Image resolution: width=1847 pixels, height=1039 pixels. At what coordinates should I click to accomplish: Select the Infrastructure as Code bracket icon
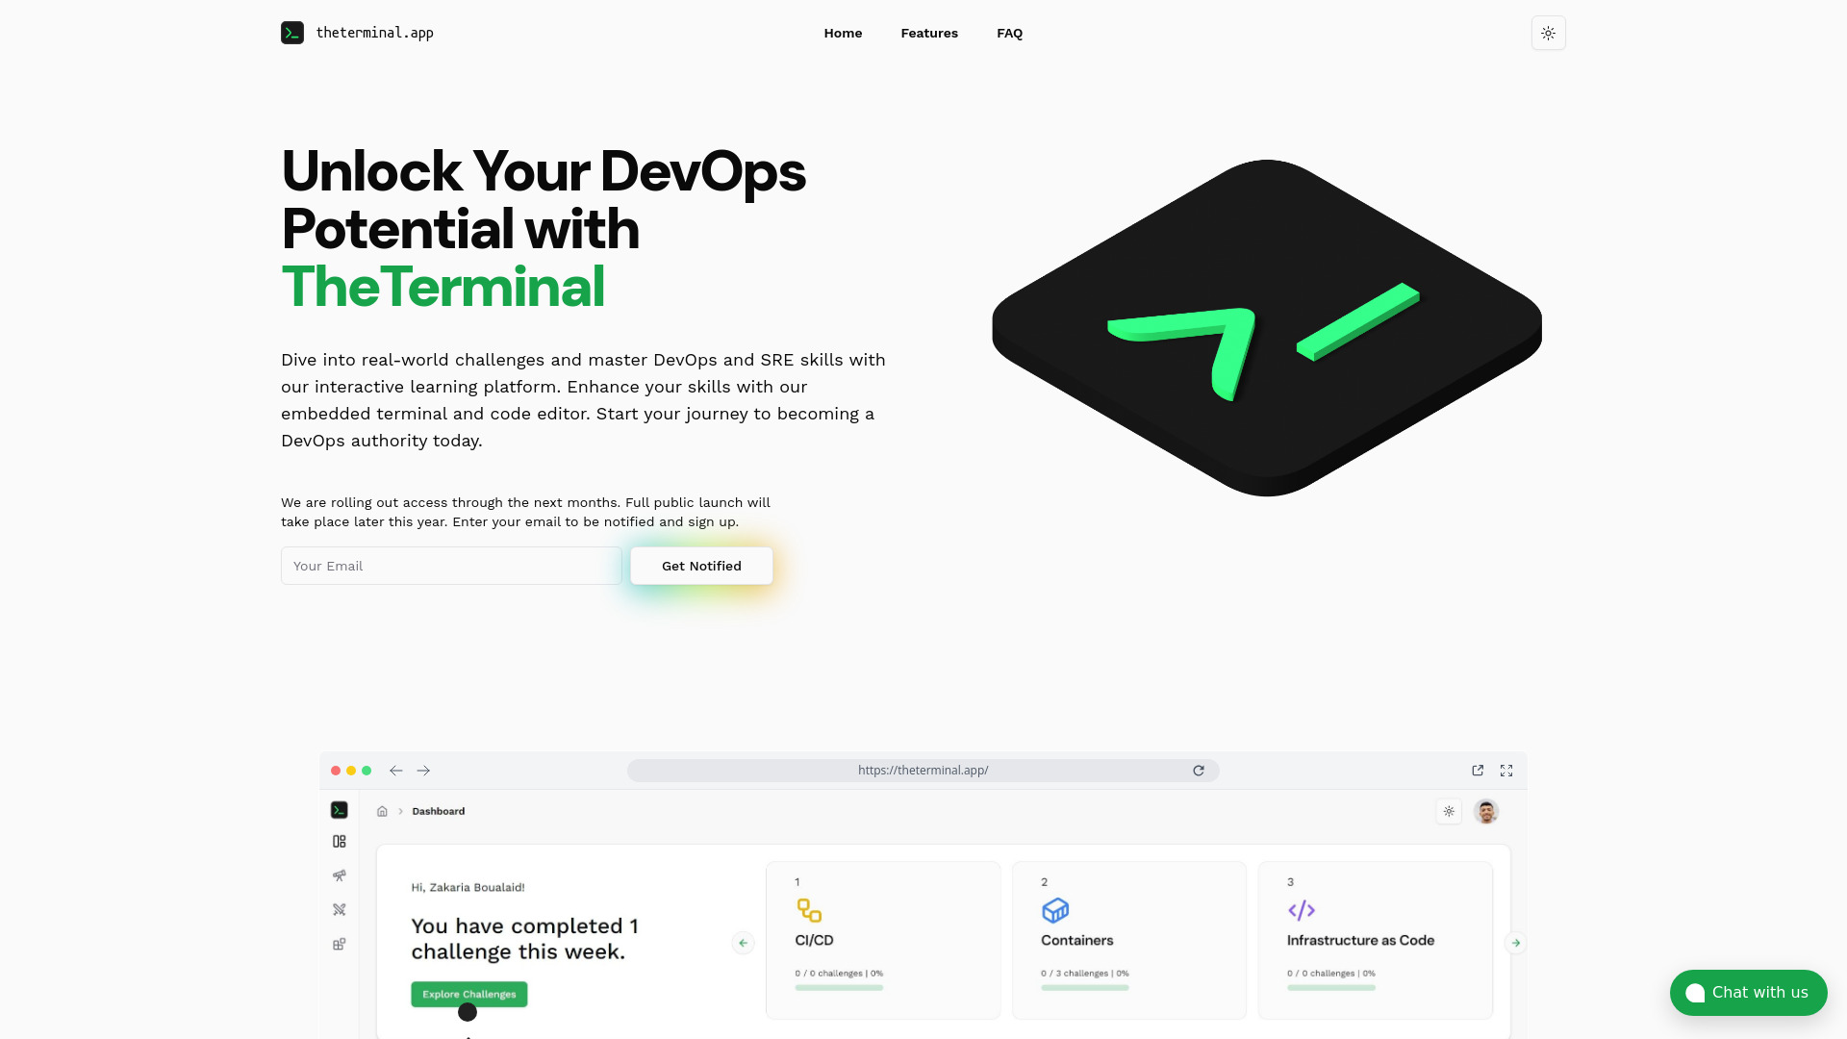coord(1301,909)
